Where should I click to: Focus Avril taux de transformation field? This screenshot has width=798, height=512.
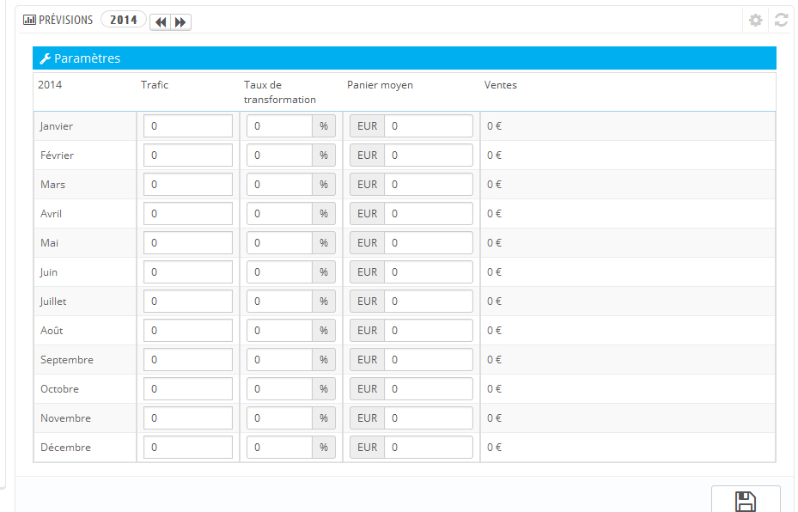(279, 214)
